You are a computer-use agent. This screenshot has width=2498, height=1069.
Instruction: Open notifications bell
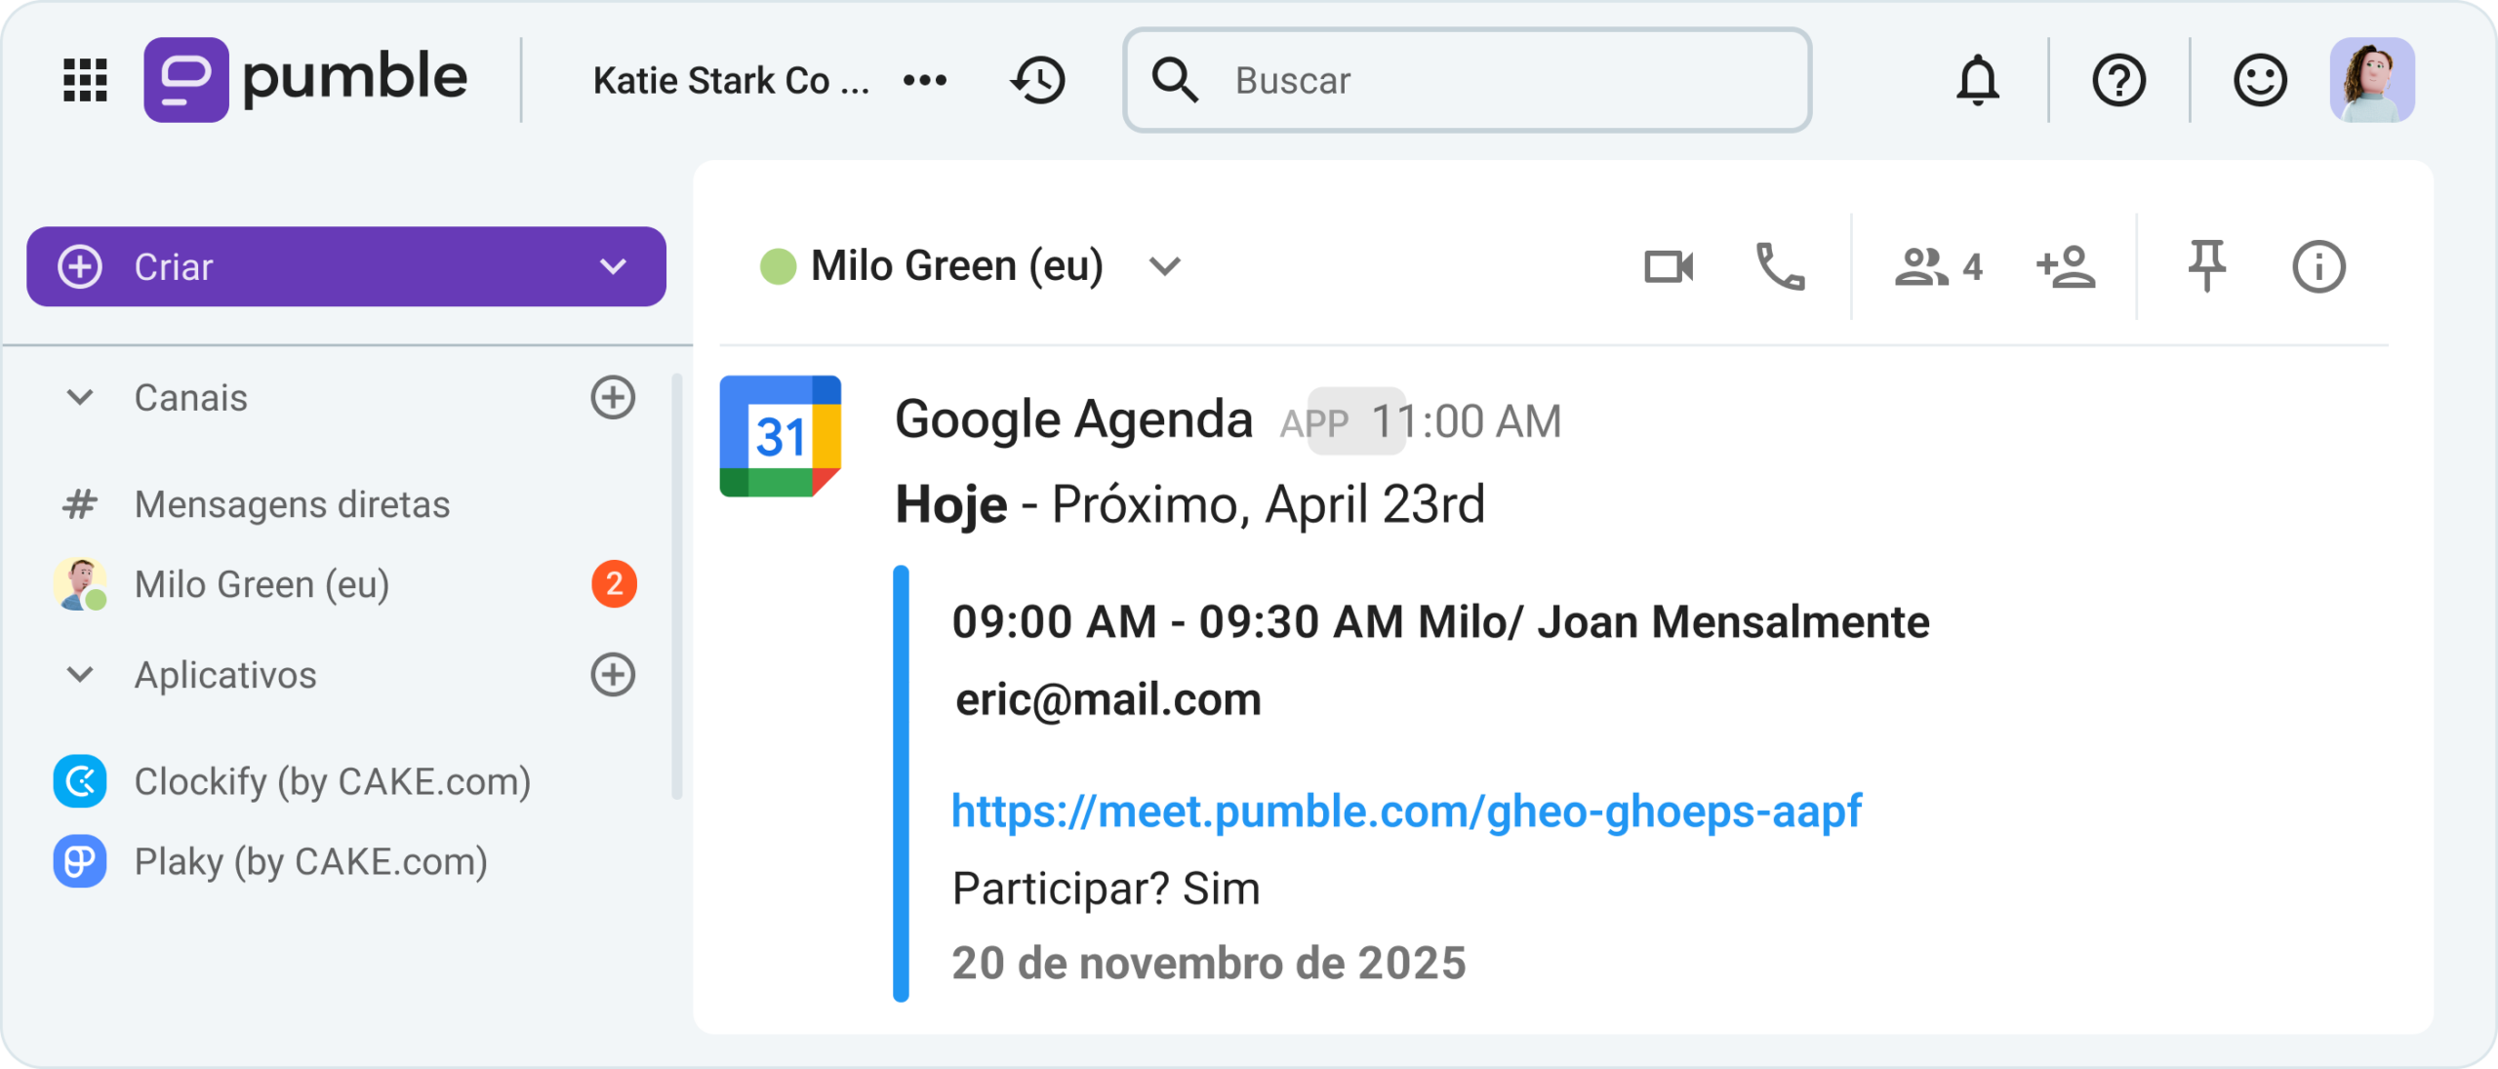click(1977, 80)
